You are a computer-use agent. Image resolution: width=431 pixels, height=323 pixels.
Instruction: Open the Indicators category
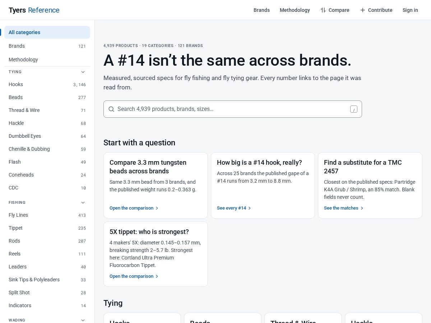(x=47, y=305)
